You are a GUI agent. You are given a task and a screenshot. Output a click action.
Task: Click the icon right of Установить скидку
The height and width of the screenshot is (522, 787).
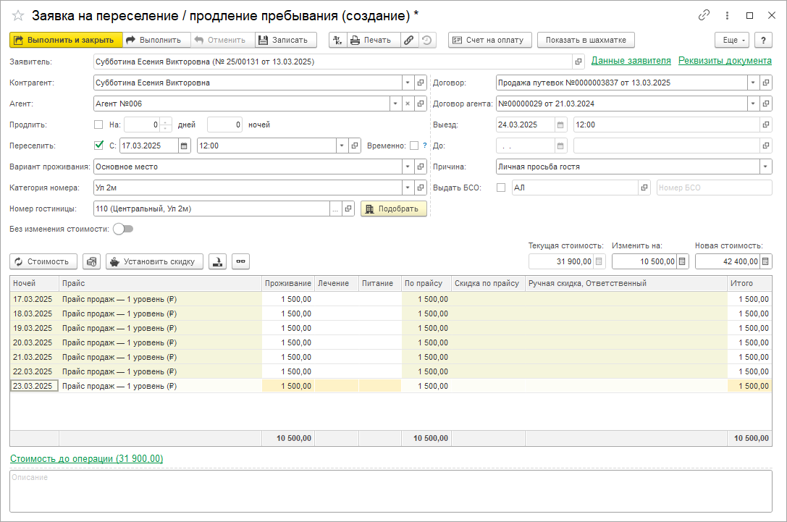point(216,261)
